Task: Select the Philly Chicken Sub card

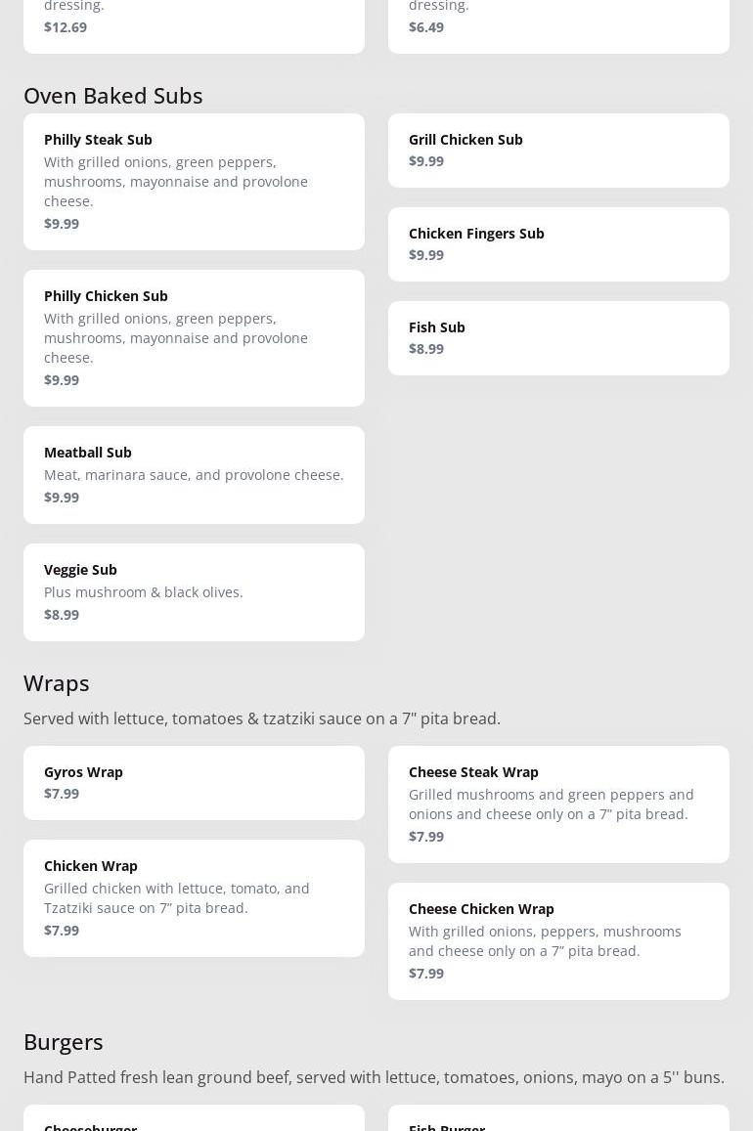Action: (194, 337)
